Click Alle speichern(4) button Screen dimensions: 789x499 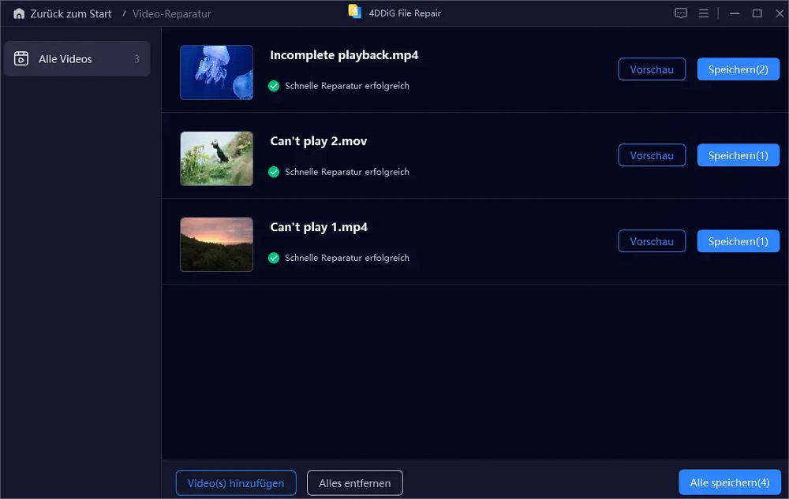pyautogui.click(x=730, y=482)
